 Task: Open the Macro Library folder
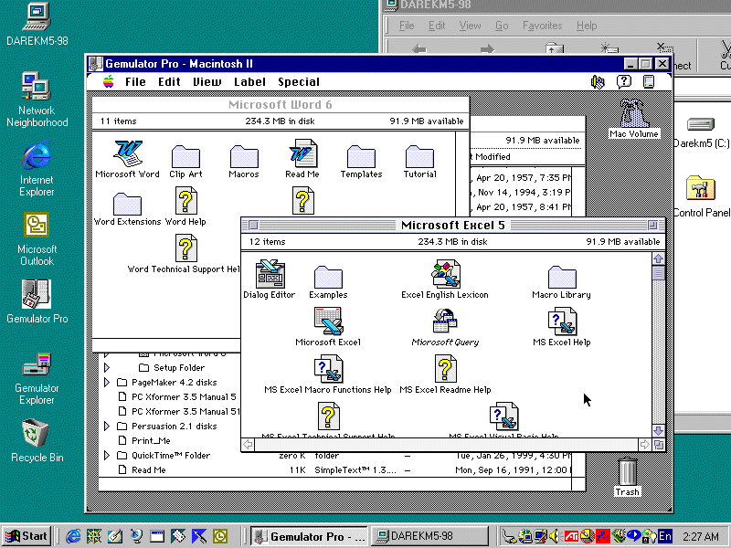click(562, 278)
